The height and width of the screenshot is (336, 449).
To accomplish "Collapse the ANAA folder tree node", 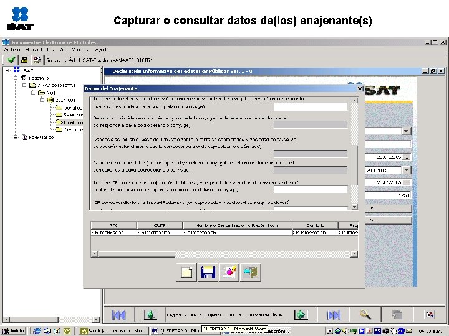I will [24, 85].
